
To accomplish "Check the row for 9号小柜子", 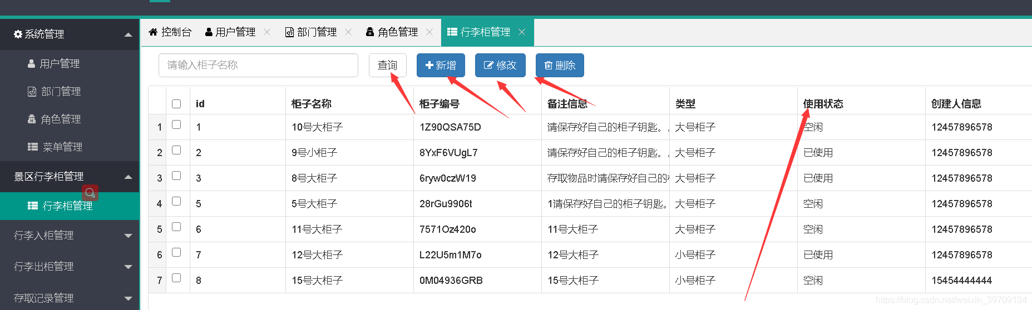I will (176, 150).
